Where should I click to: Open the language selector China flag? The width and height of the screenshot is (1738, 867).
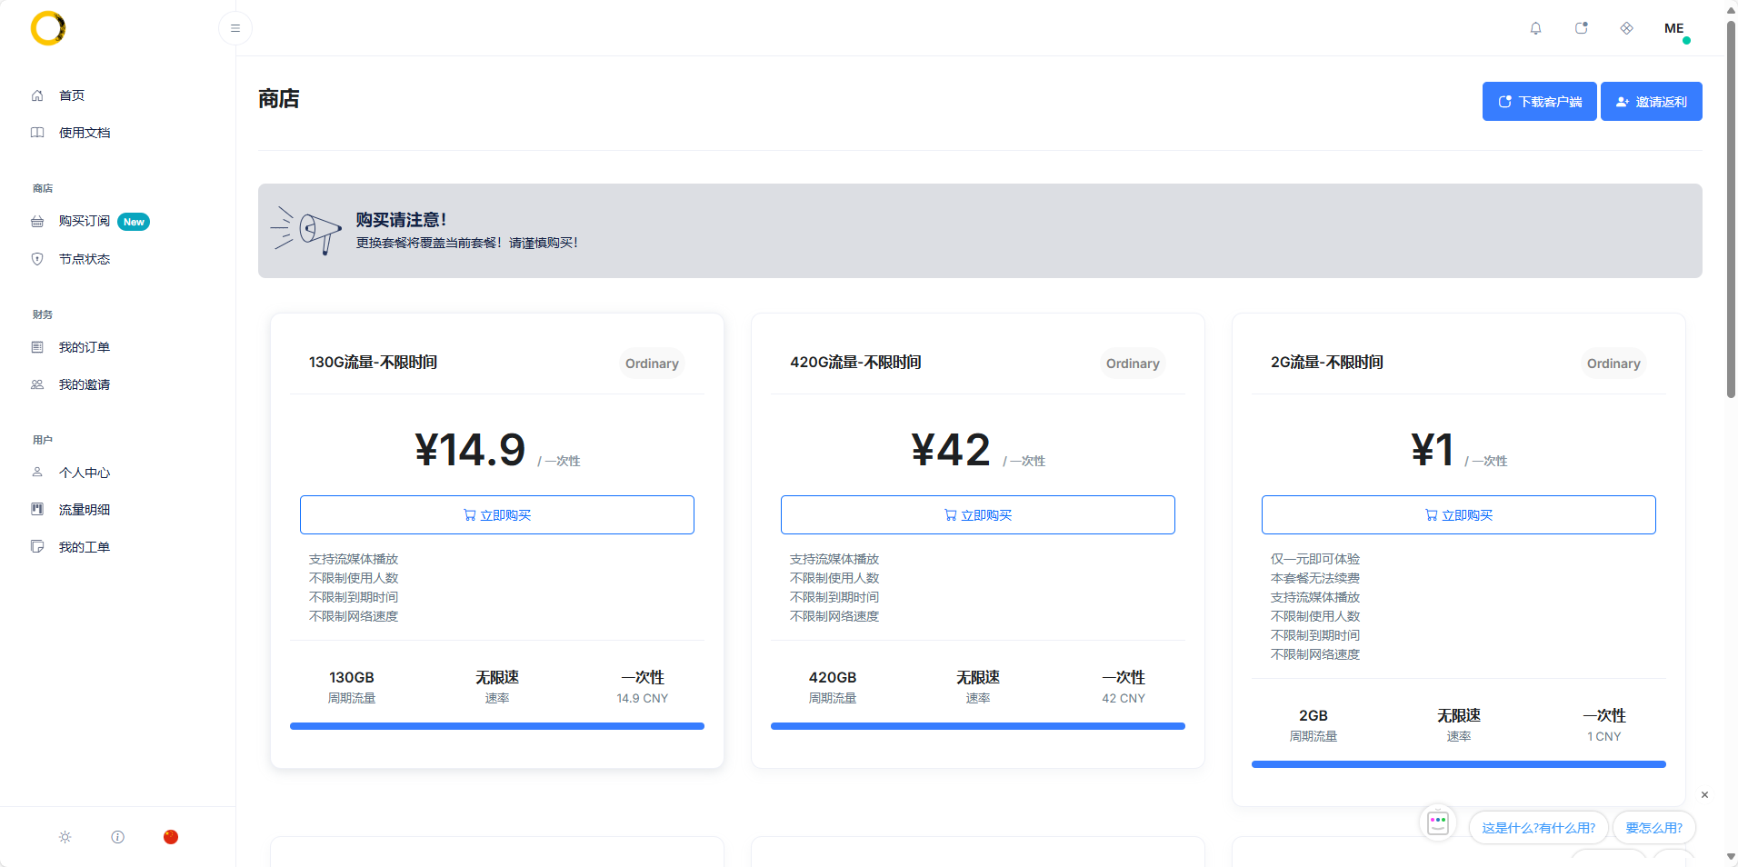[171, 837]
